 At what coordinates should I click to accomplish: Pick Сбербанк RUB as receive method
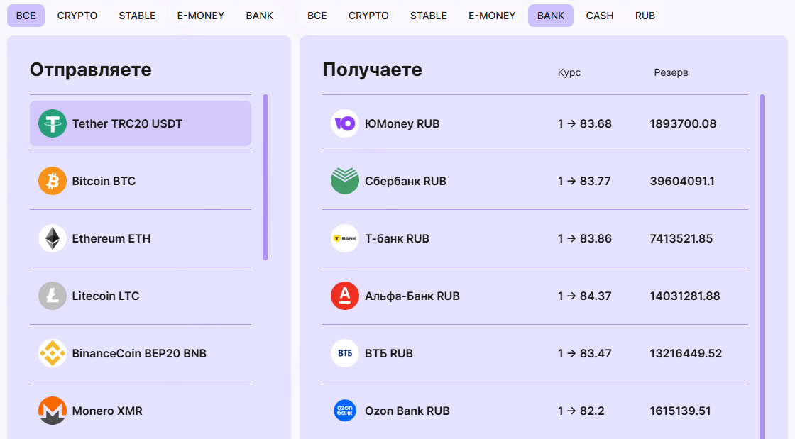point(535,181)
